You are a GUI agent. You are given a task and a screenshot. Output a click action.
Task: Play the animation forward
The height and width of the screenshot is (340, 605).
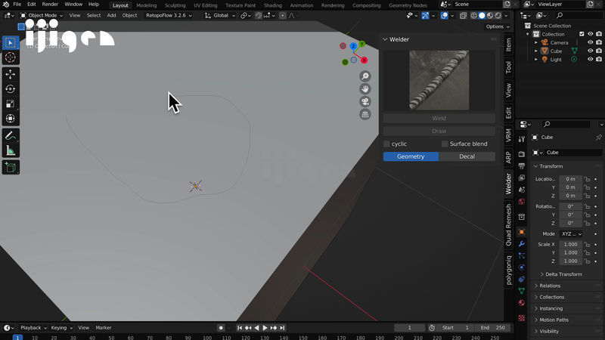265,328
